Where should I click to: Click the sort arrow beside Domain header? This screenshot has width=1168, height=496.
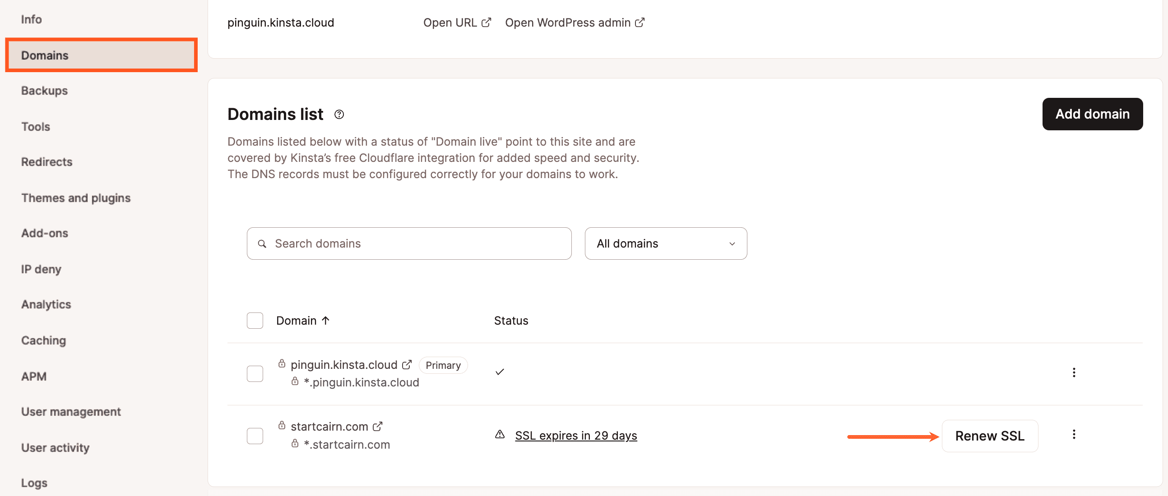pyautogui.click(x=325, y=320)
